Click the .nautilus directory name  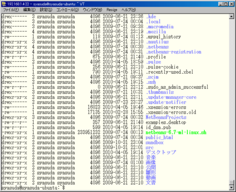coord(157,42)
